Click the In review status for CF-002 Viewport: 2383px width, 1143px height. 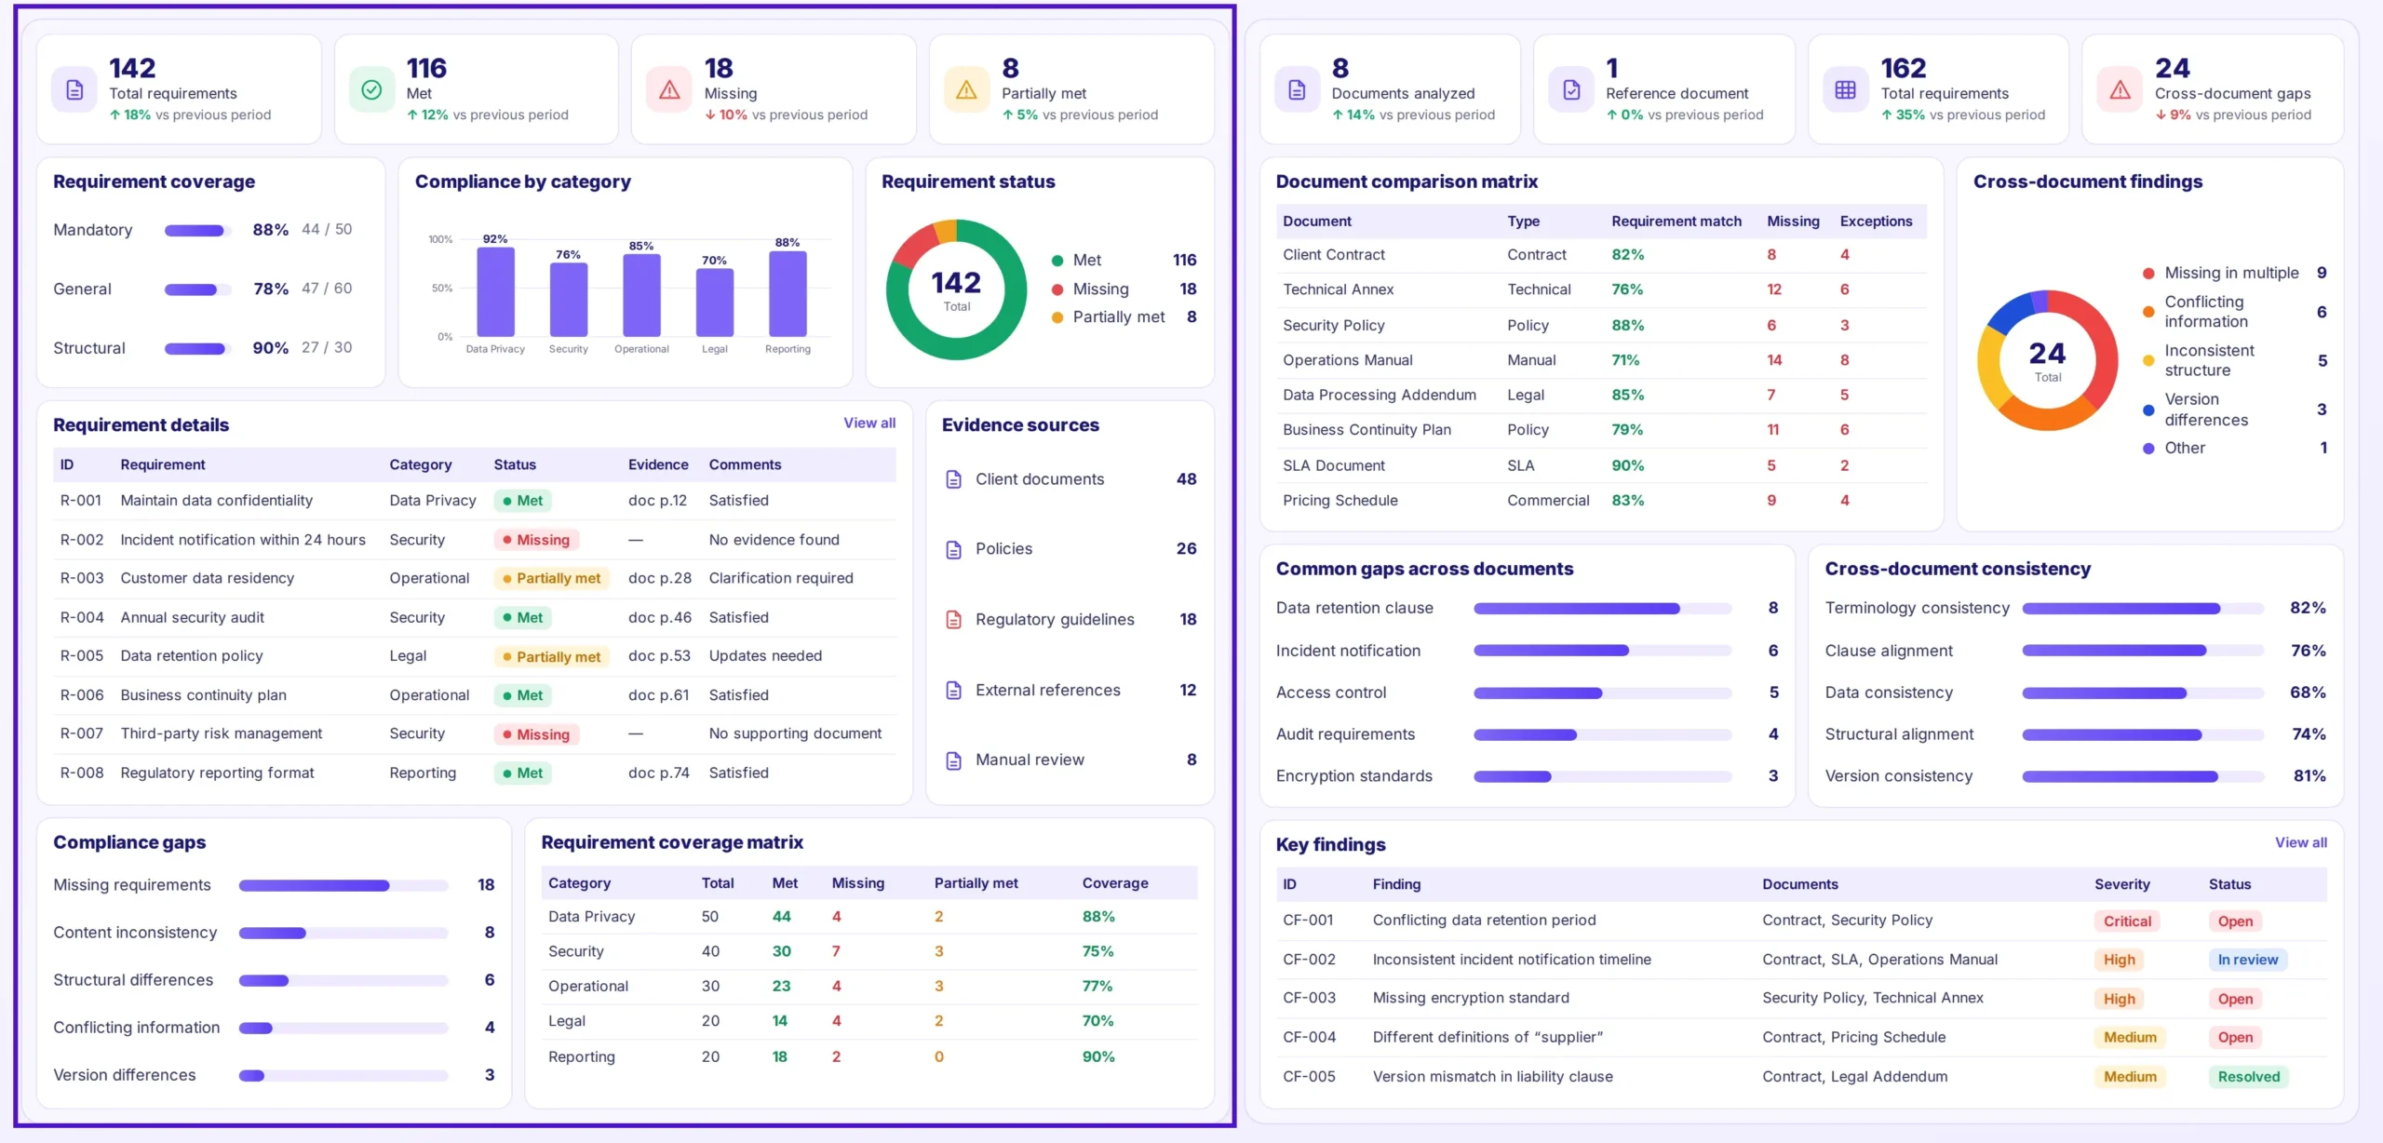(x=2247, y=960)
